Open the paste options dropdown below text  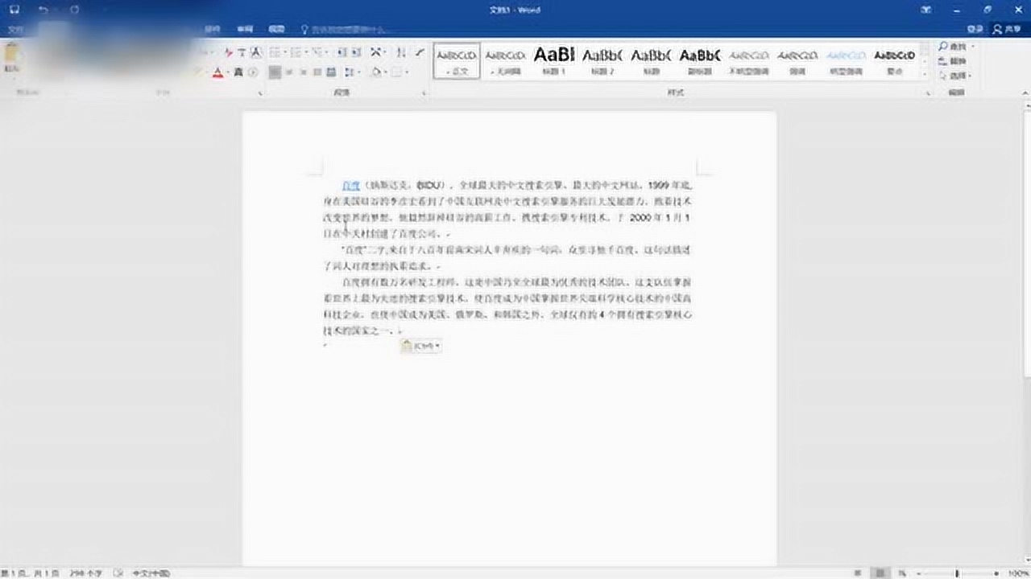point(420,346)
